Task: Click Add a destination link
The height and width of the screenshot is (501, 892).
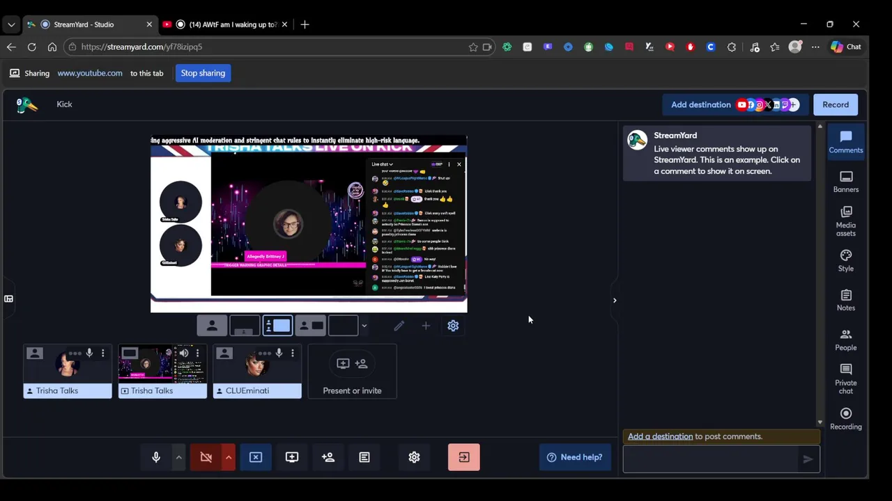Action: click(x=660, y=436)
